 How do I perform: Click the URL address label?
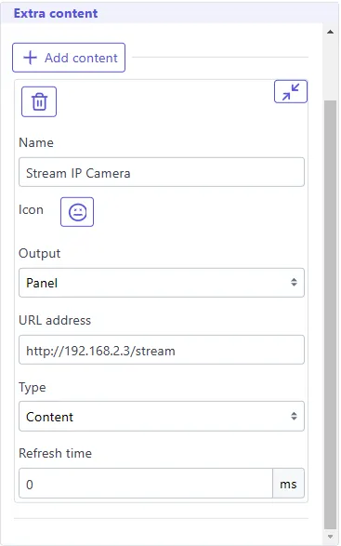pos(55,320)
